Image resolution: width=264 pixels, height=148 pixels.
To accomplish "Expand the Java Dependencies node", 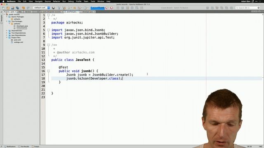I will click(x=7, y=35).
